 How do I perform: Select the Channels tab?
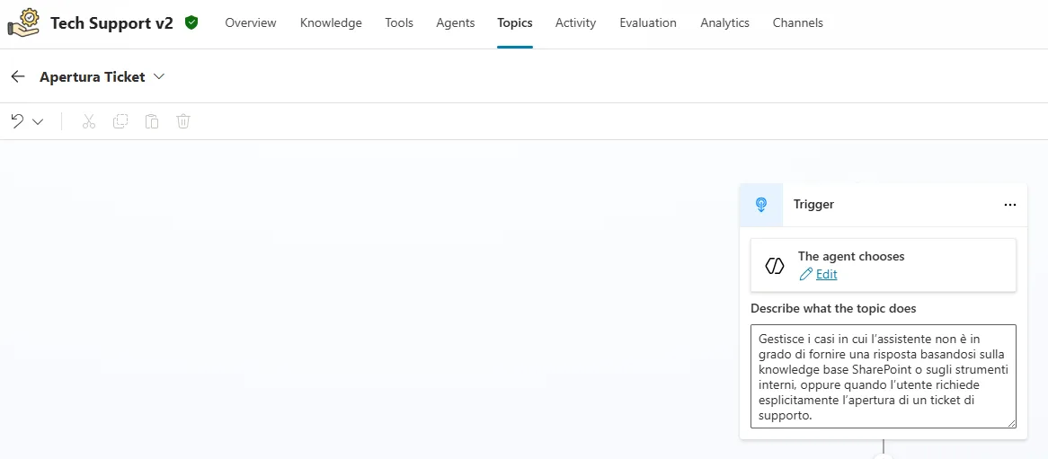(x=797, y=22)
